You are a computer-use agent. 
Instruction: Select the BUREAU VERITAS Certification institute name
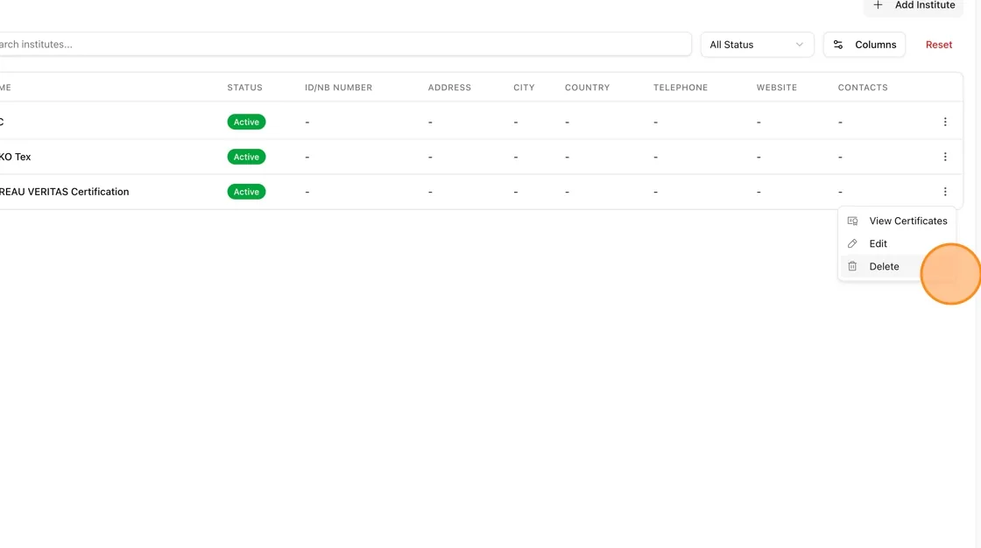(65, 192)
